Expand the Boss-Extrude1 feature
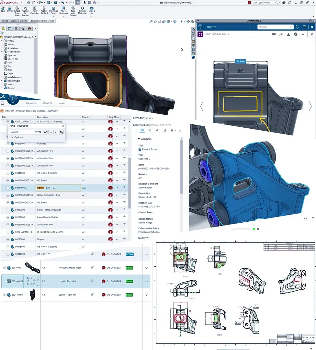Screen dimensions: 316x350 1,81
